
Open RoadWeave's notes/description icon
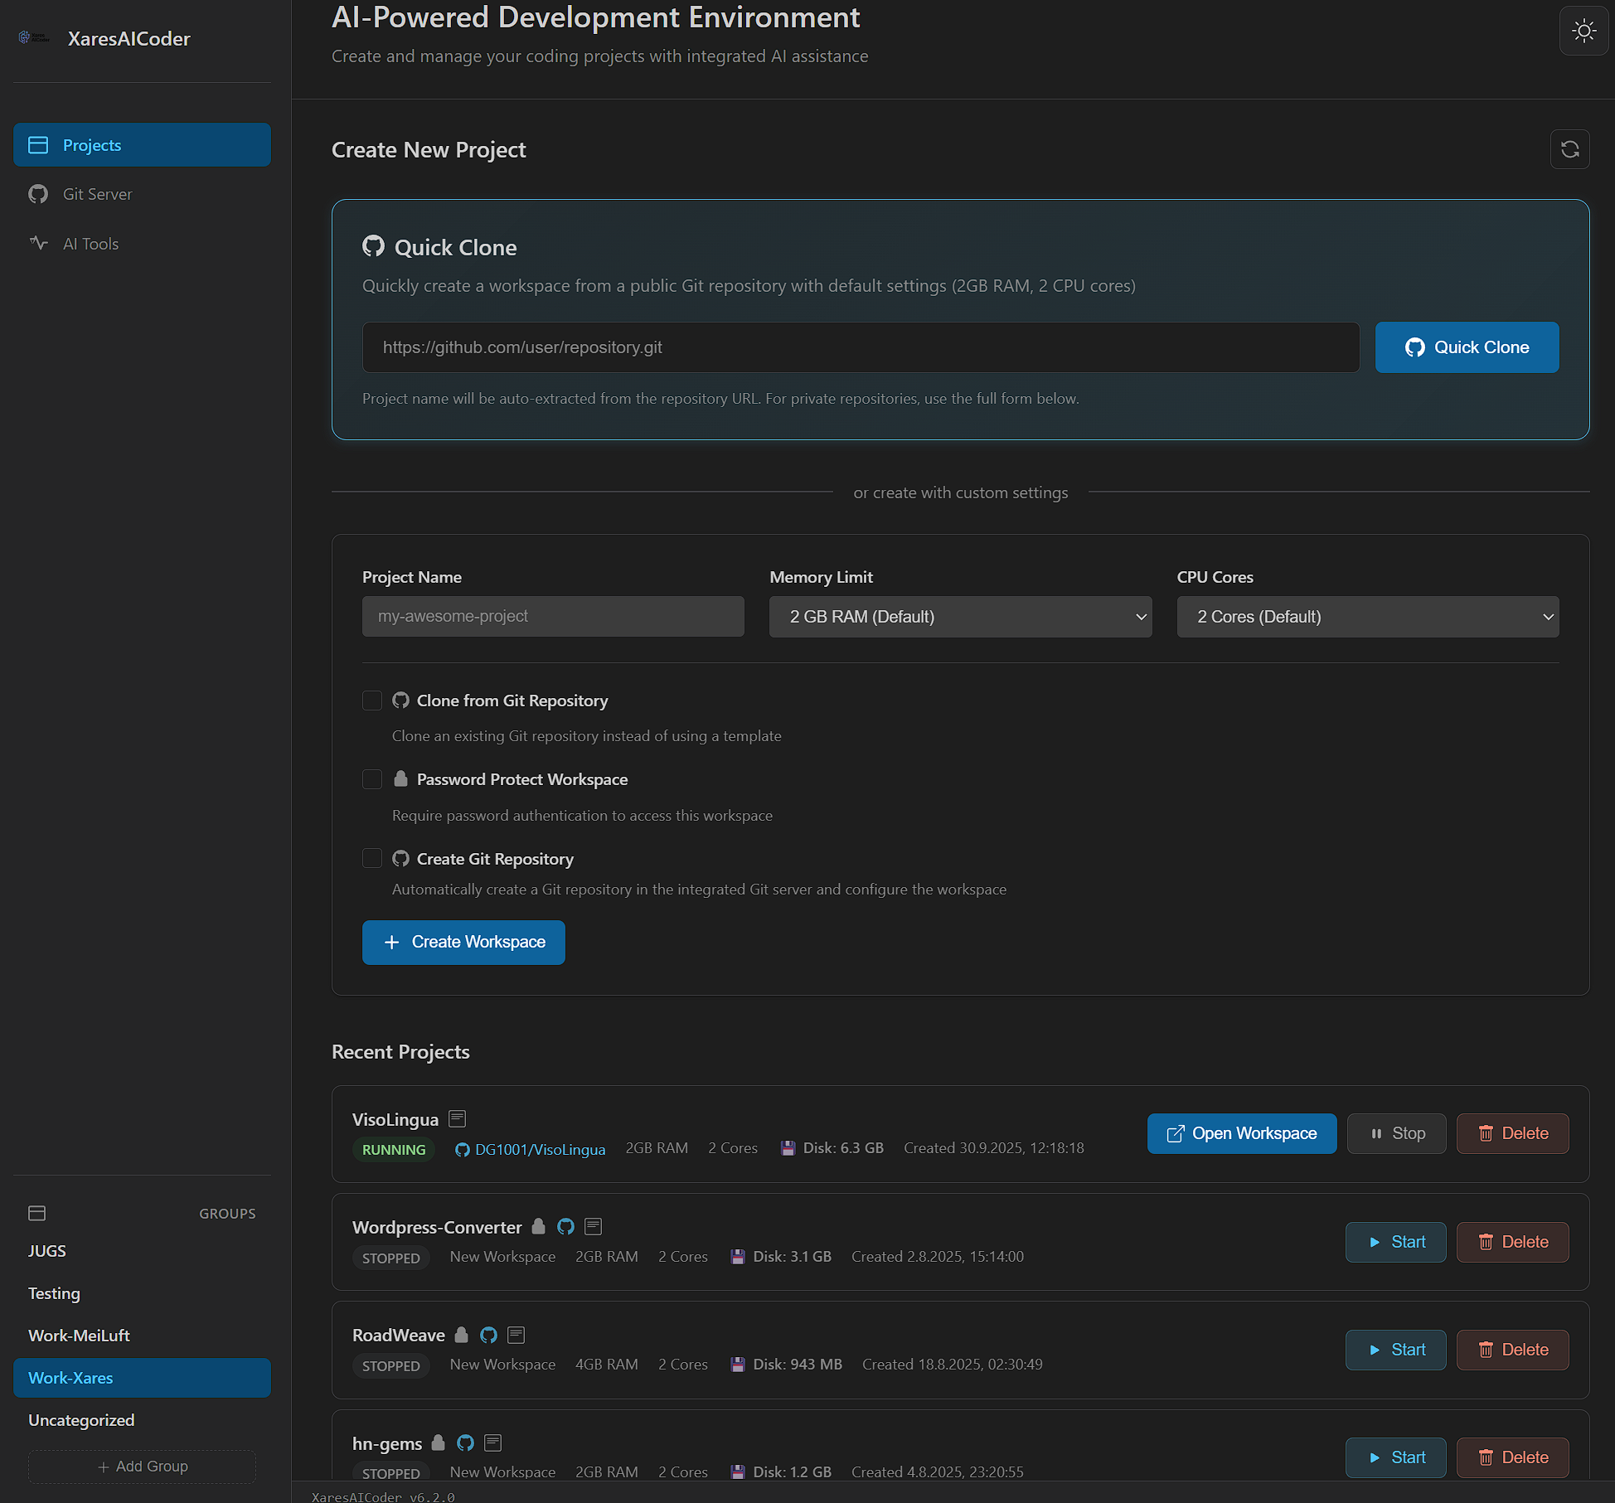(516, 1335)
